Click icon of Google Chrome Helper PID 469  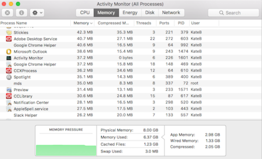click(9, 64)
